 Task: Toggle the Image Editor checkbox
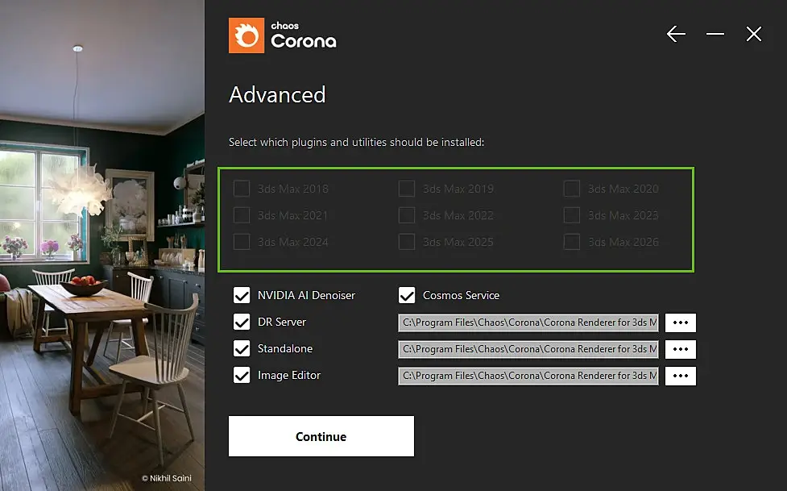click(242, 375)
